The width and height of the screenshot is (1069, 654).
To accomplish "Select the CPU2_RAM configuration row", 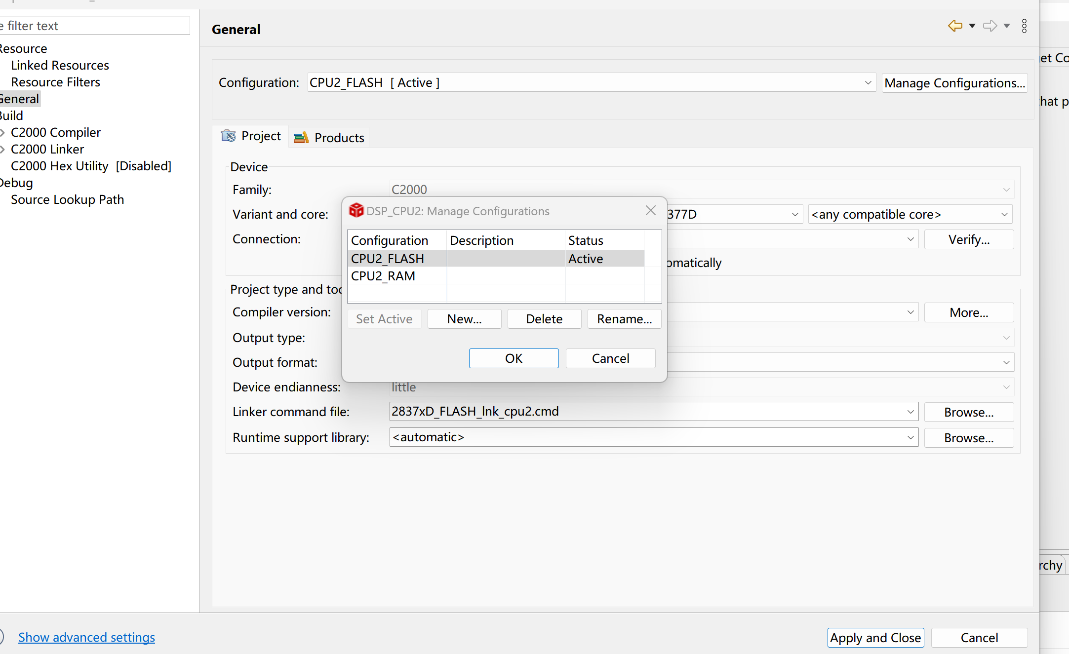I will pos(383,276).
